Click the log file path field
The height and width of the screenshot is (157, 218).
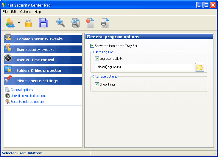click(144, 67)
